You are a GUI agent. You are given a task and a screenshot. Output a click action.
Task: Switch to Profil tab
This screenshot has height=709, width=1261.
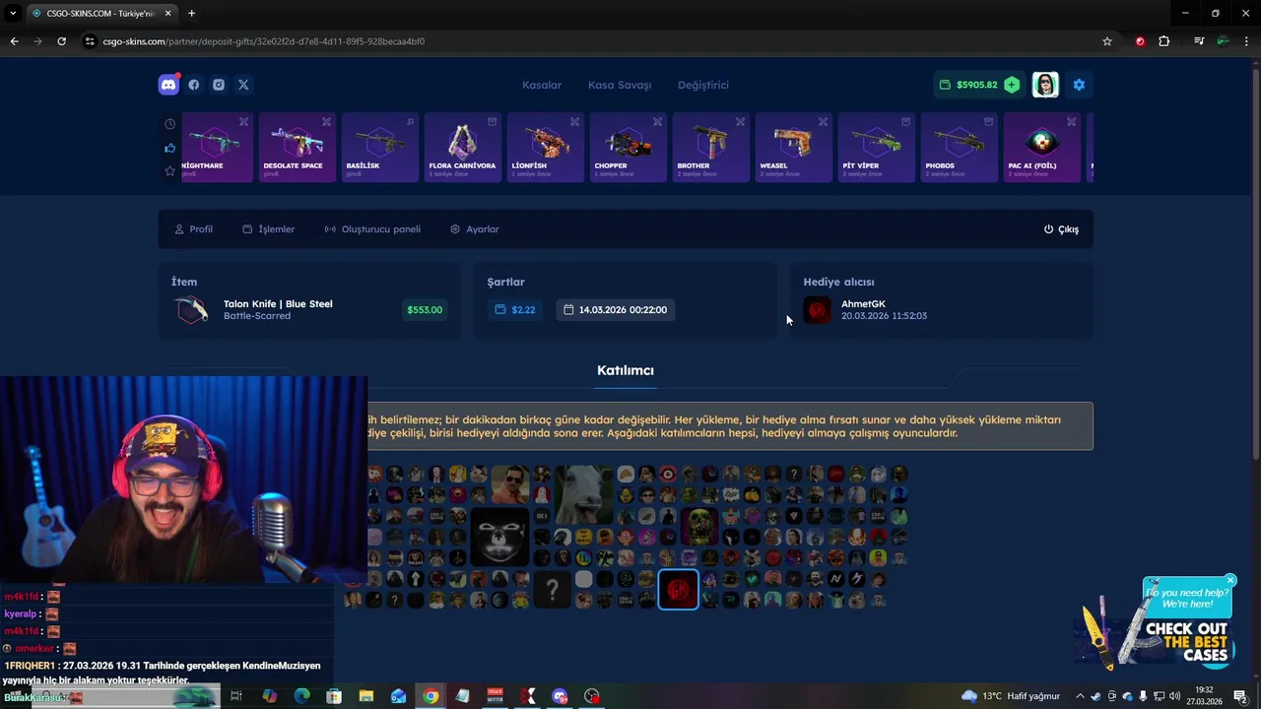pos(194,229)
